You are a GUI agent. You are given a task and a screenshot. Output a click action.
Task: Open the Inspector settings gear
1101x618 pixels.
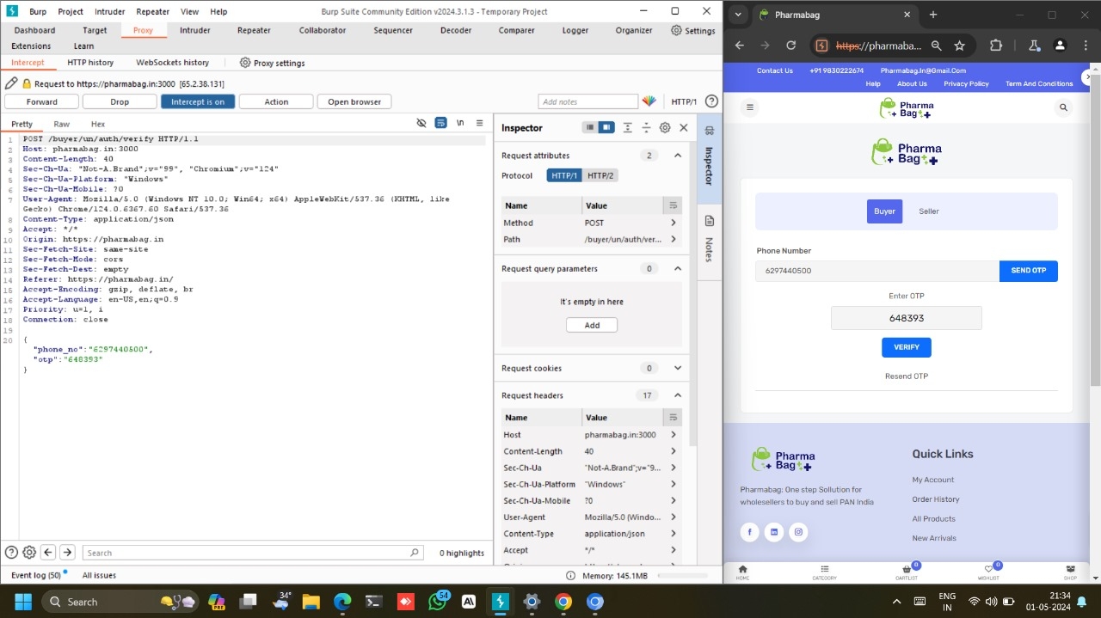click(x=665, y=127)
